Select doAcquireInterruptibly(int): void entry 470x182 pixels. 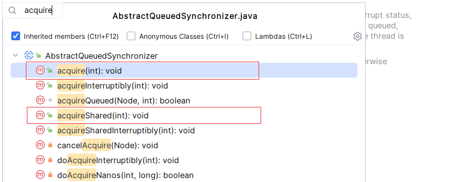tap(184, 160)
